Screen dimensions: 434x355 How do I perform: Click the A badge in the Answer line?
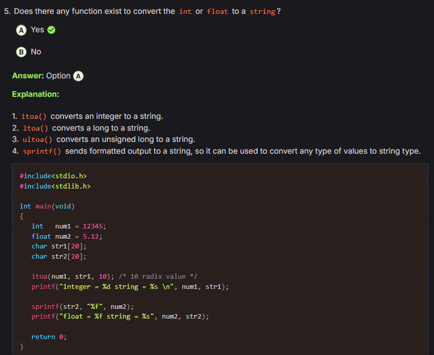pos(78,76)
